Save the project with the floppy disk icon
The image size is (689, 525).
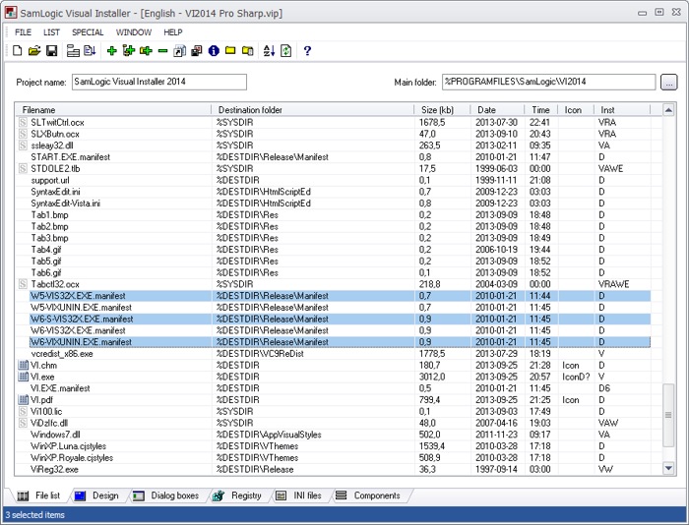(x=51, y=51)
